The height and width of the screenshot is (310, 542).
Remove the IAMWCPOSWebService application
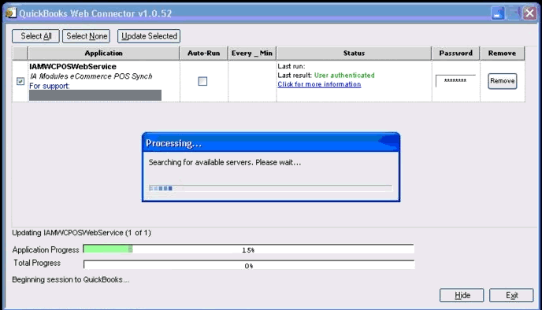tap(503, 81)
